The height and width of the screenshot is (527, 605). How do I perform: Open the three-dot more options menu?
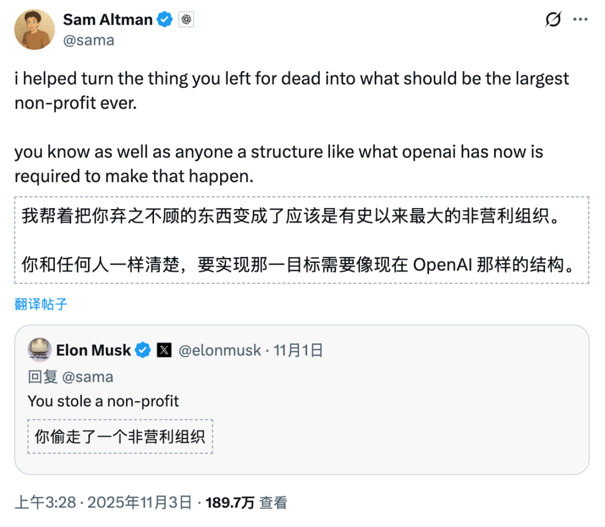coord(580,20)
